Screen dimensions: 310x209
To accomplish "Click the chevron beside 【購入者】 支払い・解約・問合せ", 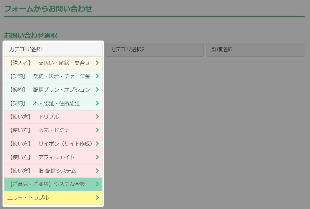I will 97,63.
